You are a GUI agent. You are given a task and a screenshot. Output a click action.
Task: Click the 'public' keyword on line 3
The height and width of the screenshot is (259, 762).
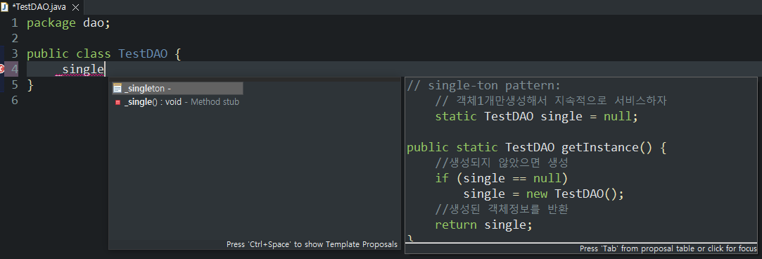48,54
